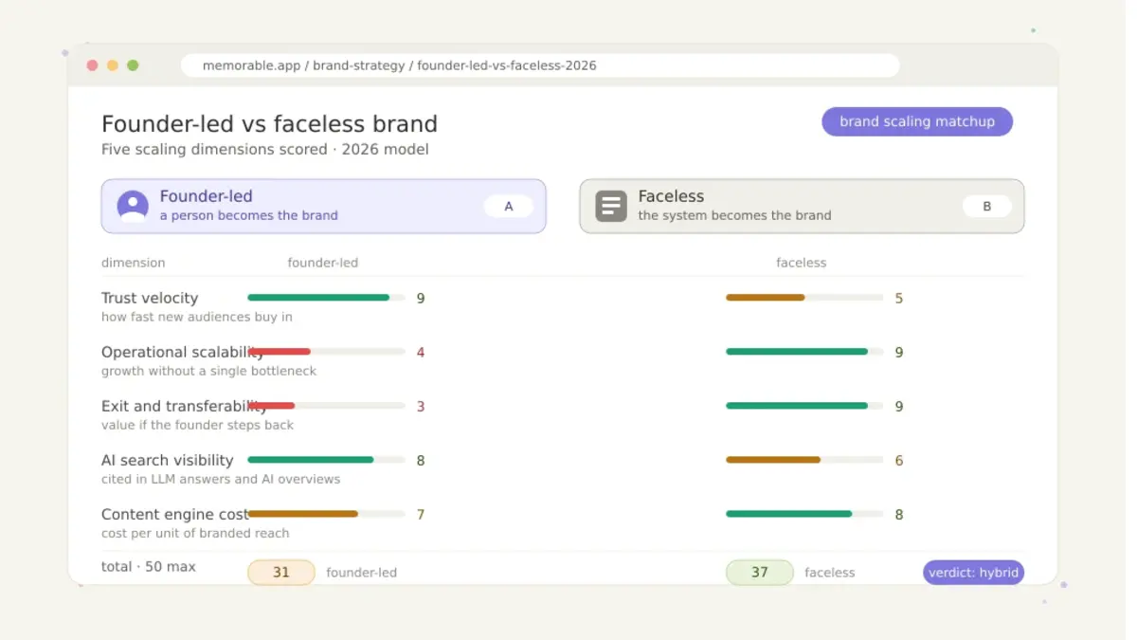Click faceless Content engine cost bar
This screenshot has height=640, width=1137.
804,514
